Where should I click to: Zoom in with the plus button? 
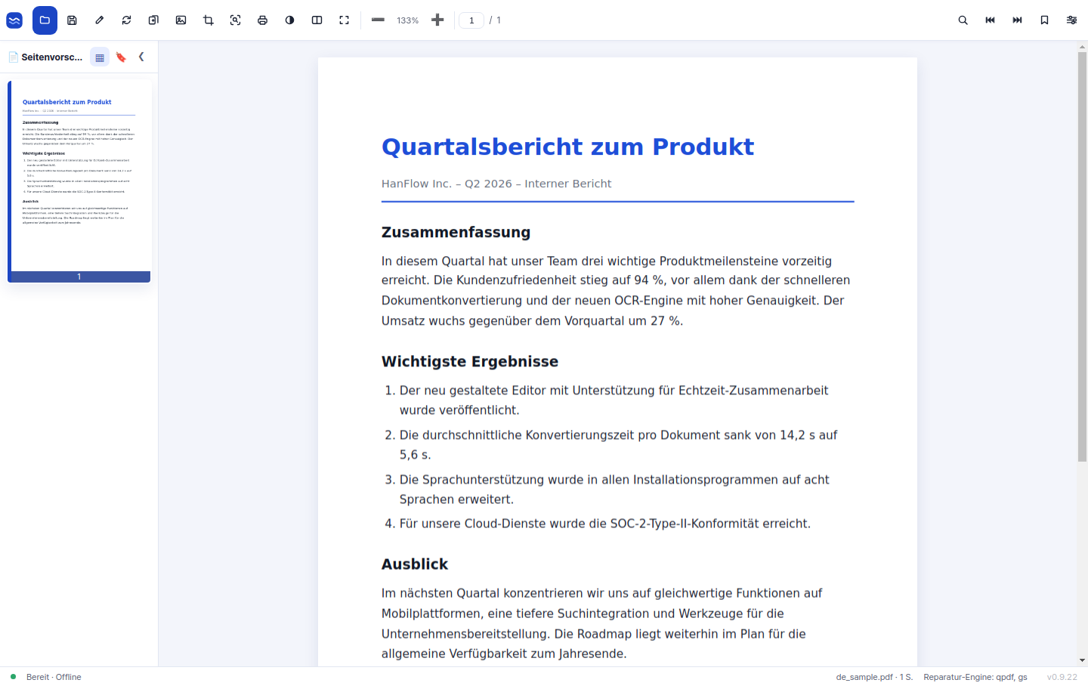(x=437, y=20)
